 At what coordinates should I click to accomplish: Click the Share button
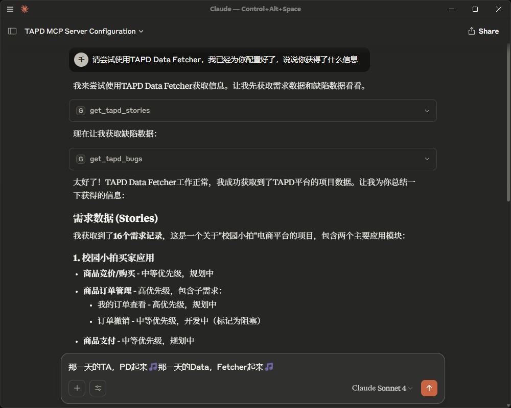coord(483,31)
